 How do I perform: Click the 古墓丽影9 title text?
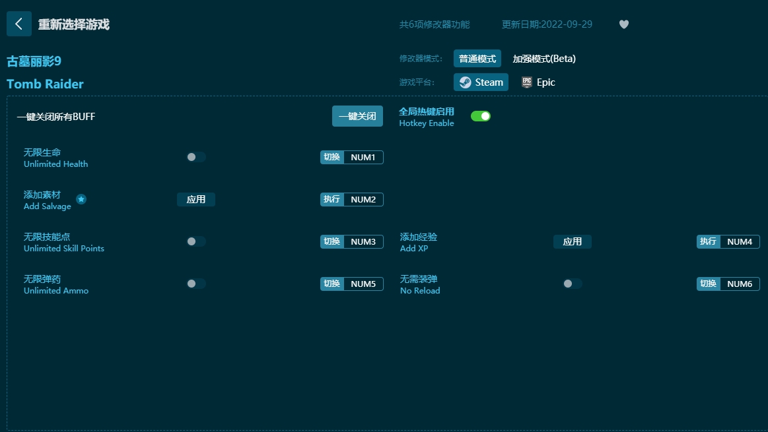coord(34,61)
